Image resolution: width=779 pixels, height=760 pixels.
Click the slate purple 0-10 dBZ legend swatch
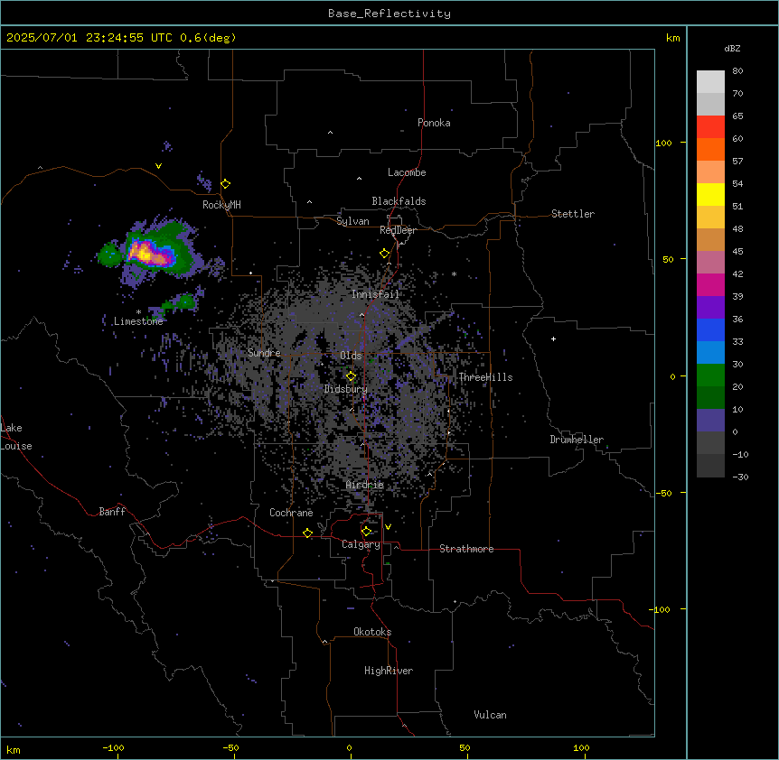click(710, 421)
